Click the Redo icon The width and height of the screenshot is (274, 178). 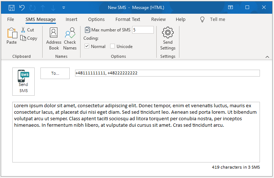[x=32, y=8]
